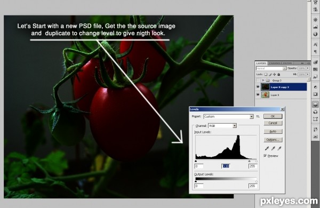320x208 pixels.
Task: Click the output white slider handle
Action: click(257, 181)
